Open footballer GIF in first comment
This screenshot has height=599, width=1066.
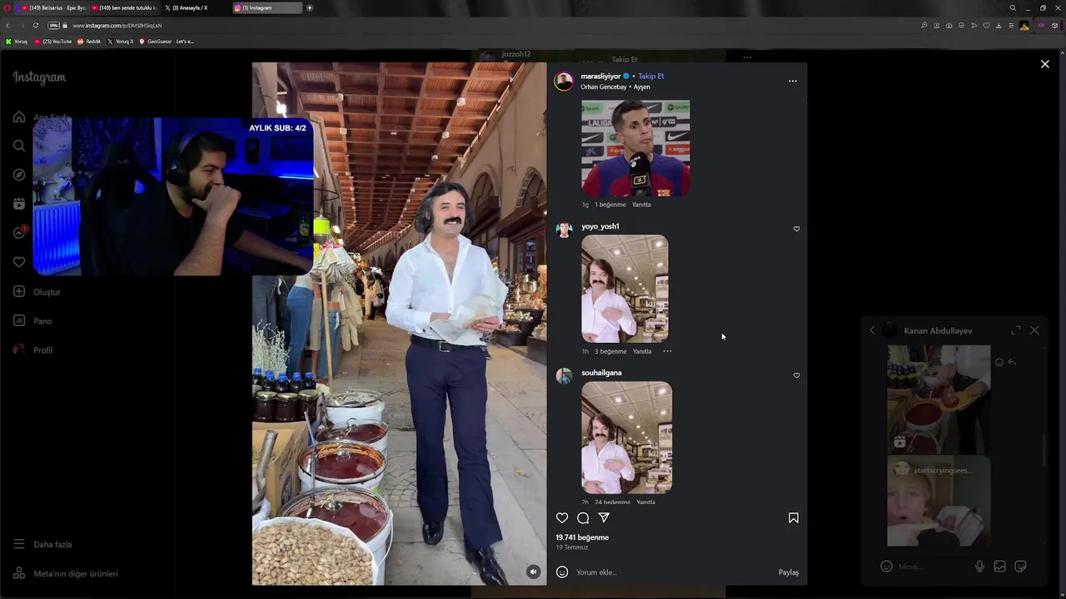coord(635,148)
